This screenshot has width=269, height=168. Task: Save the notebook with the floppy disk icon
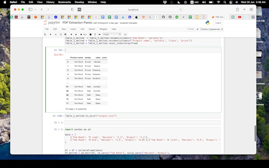(45, 34)
